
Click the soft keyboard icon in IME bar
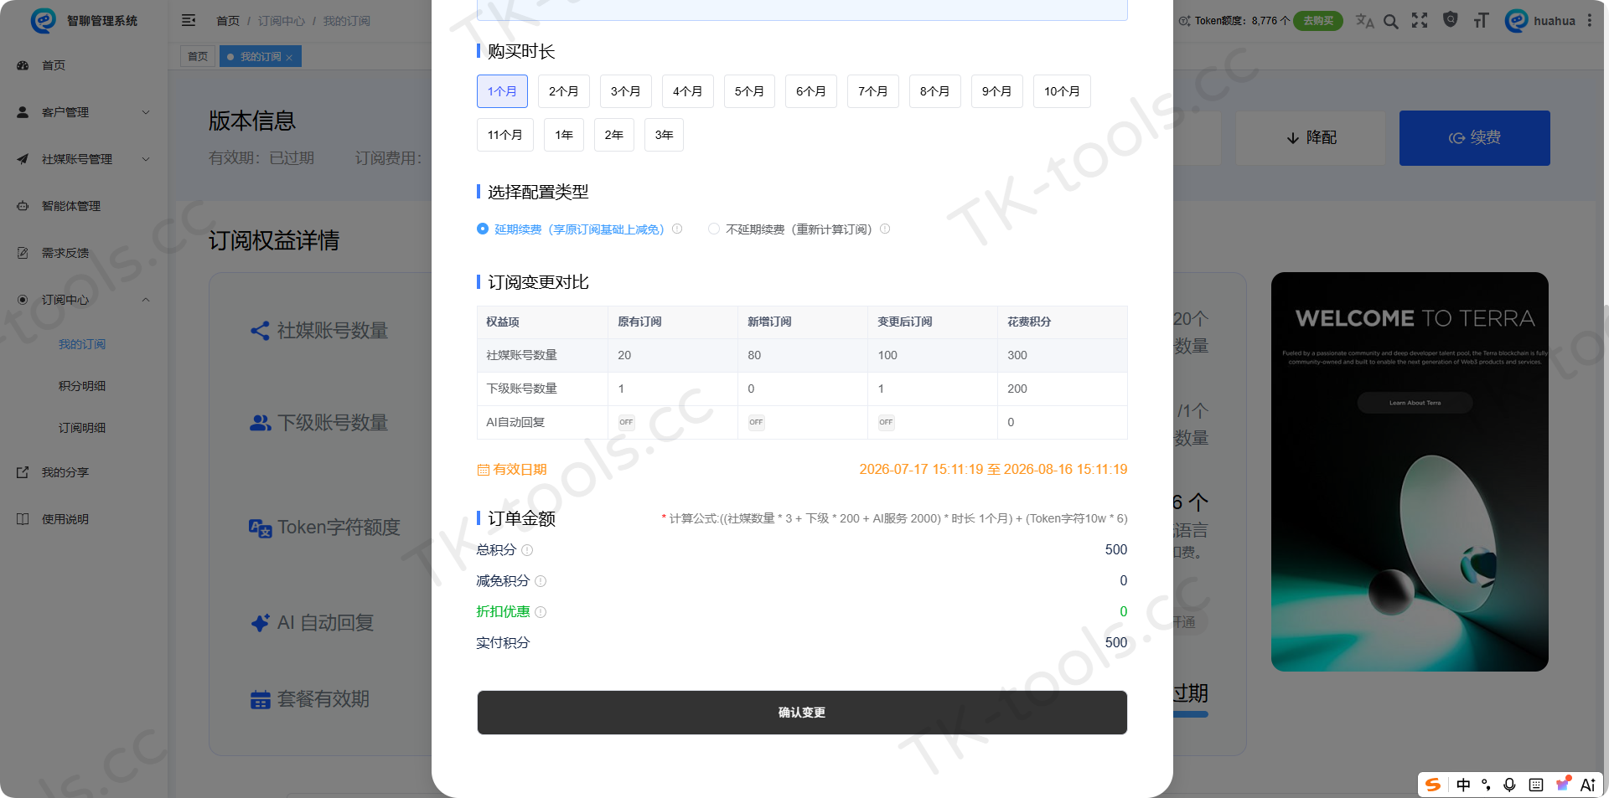pos(1536,785)
